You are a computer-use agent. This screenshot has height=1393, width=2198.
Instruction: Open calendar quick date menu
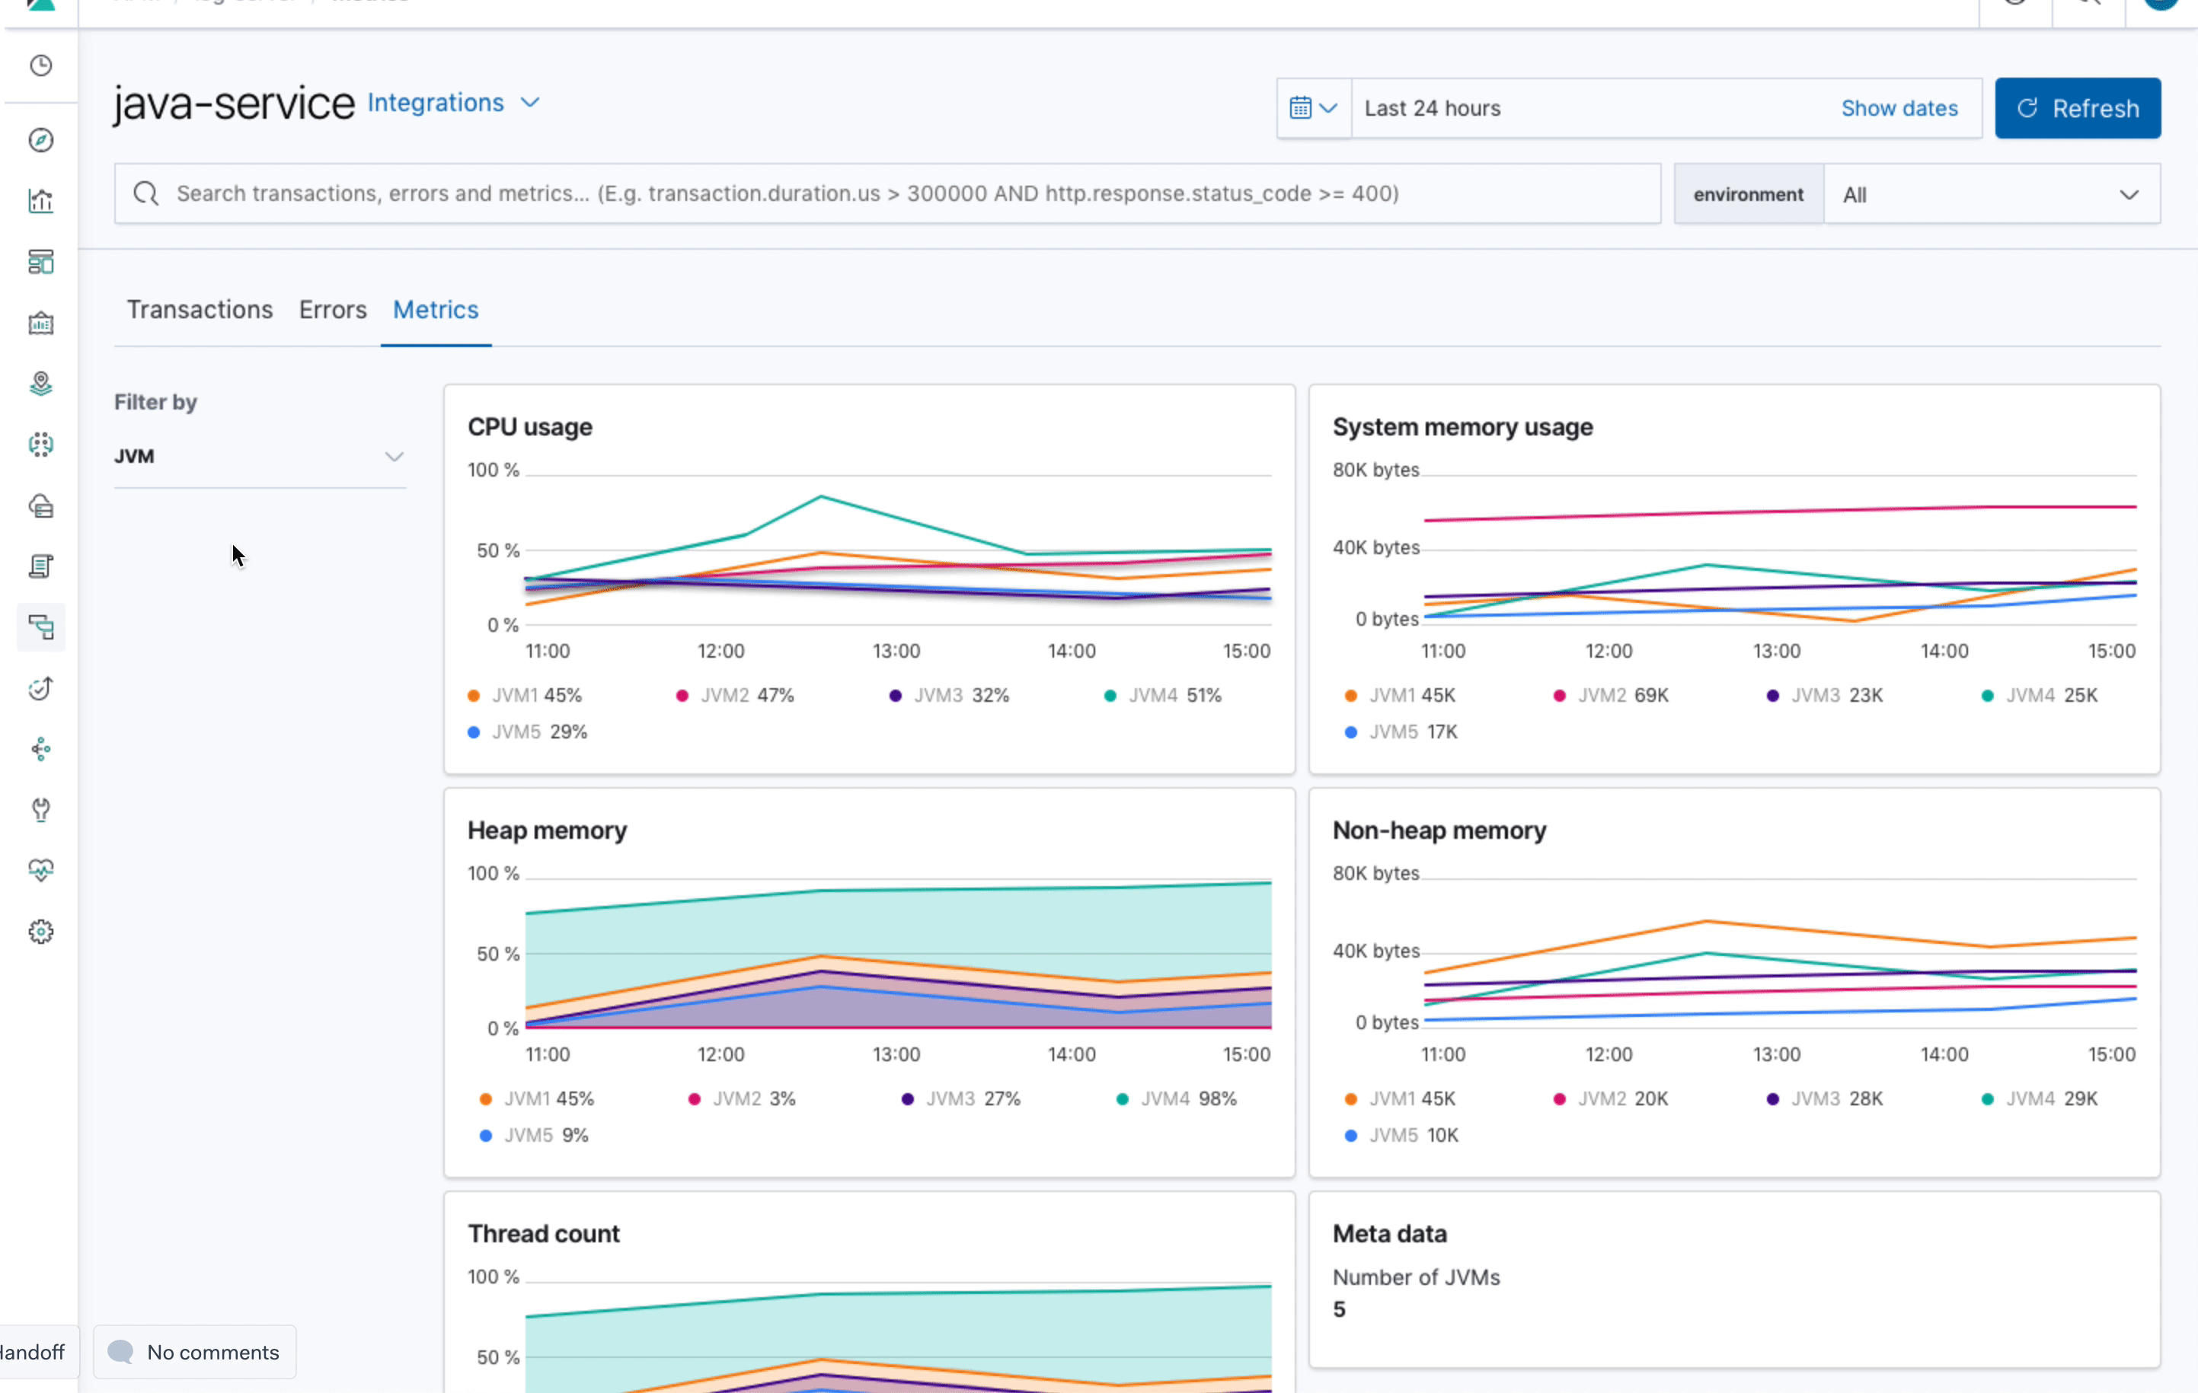click(x=1312, y=109)
